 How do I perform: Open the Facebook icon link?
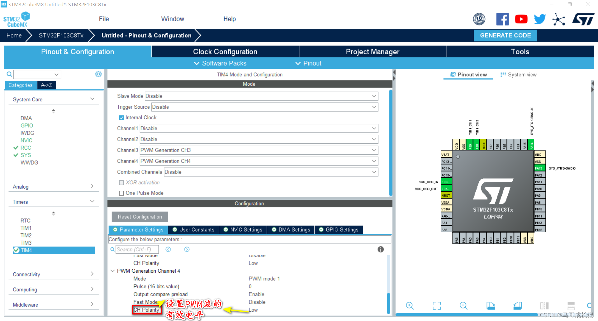click(x=502, y=19)
